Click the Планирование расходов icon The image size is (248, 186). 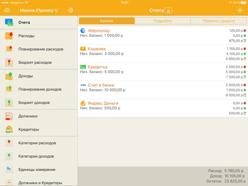click(9, 49)
